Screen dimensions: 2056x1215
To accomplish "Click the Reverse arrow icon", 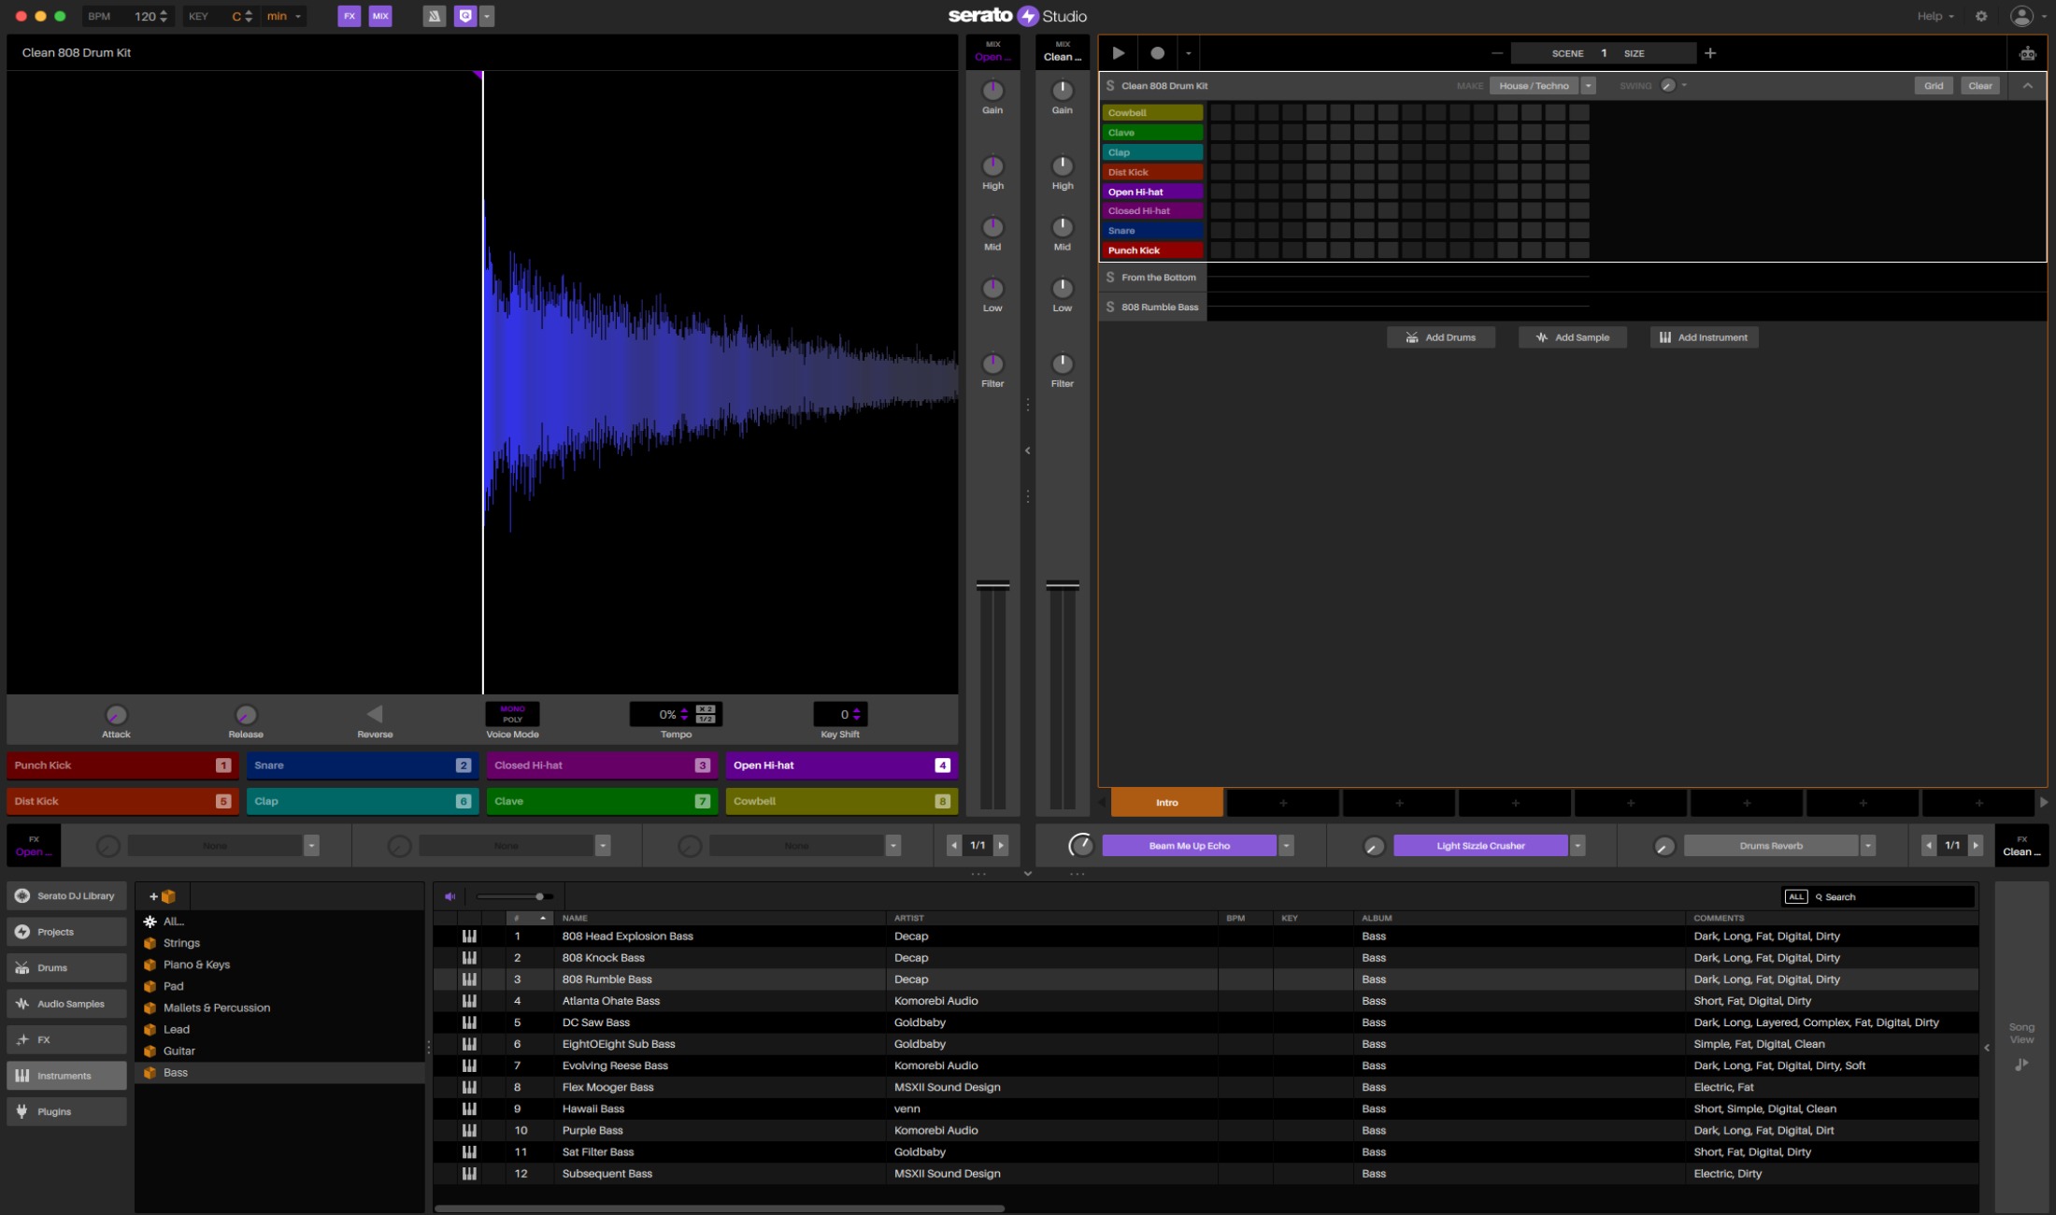I will click(x=375, y=714).
